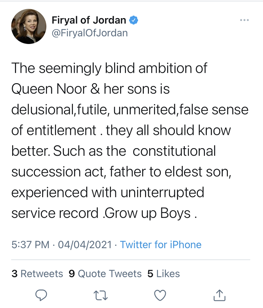Open the @FiryalOfJordan handle
The width and height of the screenshot is (263, 308).
click(90, 33)
